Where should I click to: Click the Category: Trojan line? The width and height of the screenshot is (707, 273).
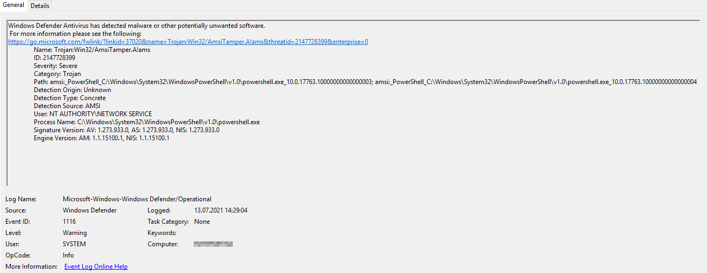(57, 74)
